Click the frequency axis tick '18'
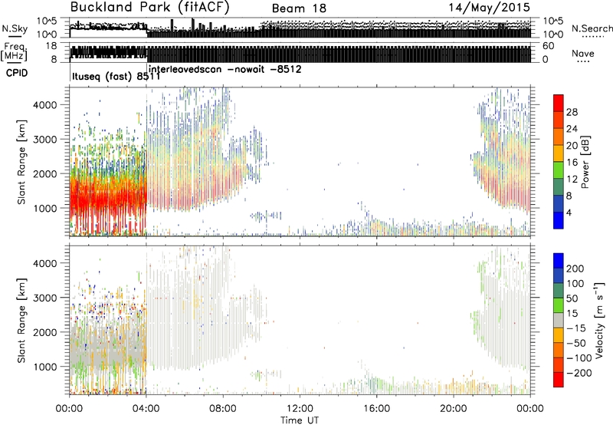613x425 pixels. point(51,46)
